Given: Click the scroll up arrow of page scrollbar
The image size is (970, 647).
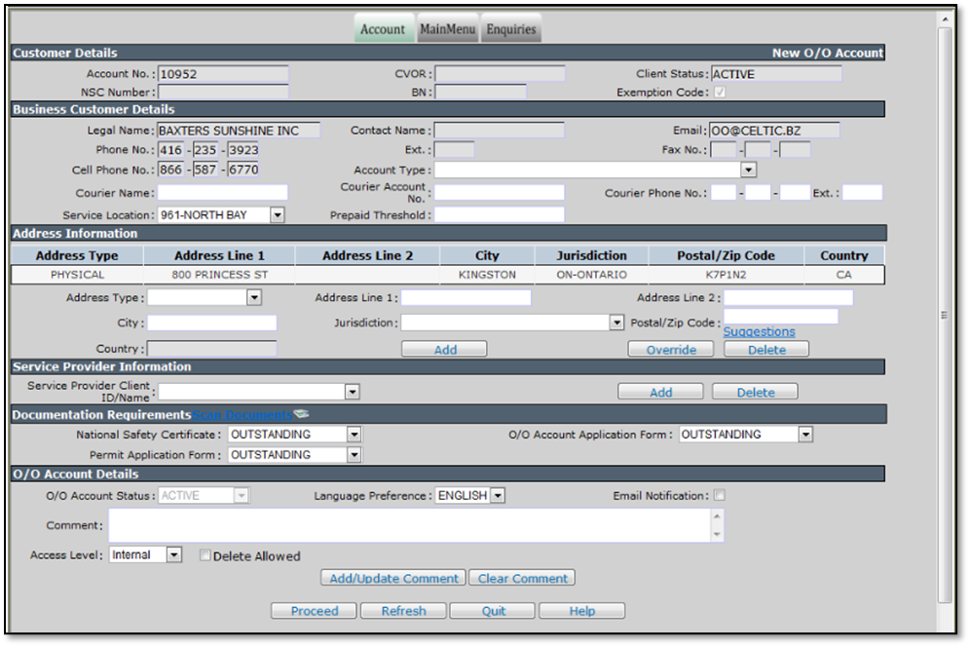Looking at the screenshot, I should point(945,19).
